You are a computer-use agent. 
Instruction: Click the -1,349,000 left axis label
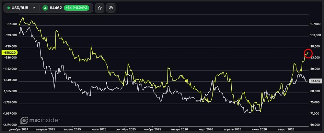pyautogui.click(x=10, y=80)
